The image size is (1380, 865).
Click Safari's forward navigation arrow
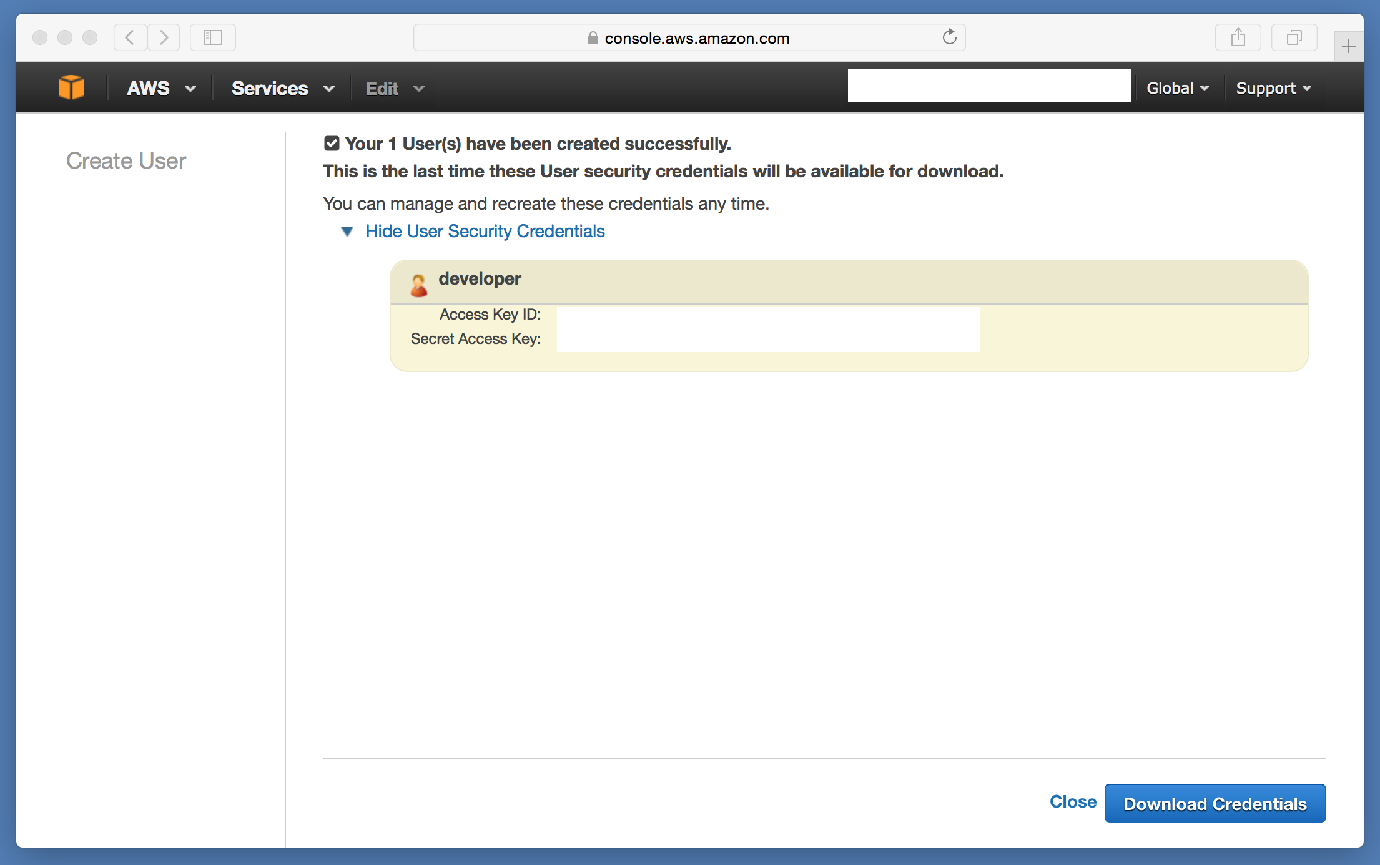click(164, 37)
